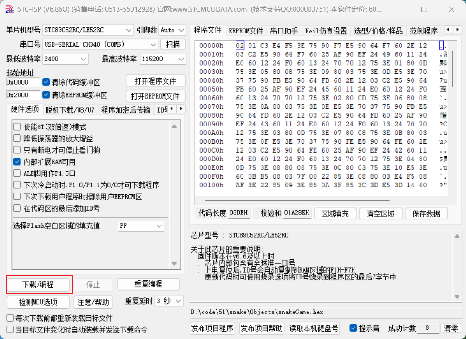Image resolution: width=466 pixels, height=339 pixels.
Task: Open 范例程序 tab
Action: (424, 31)
